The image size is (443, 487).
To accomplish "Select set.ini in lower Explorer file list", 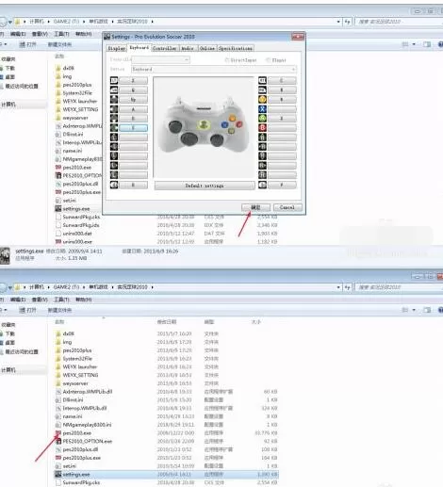I will pos(69,466).
